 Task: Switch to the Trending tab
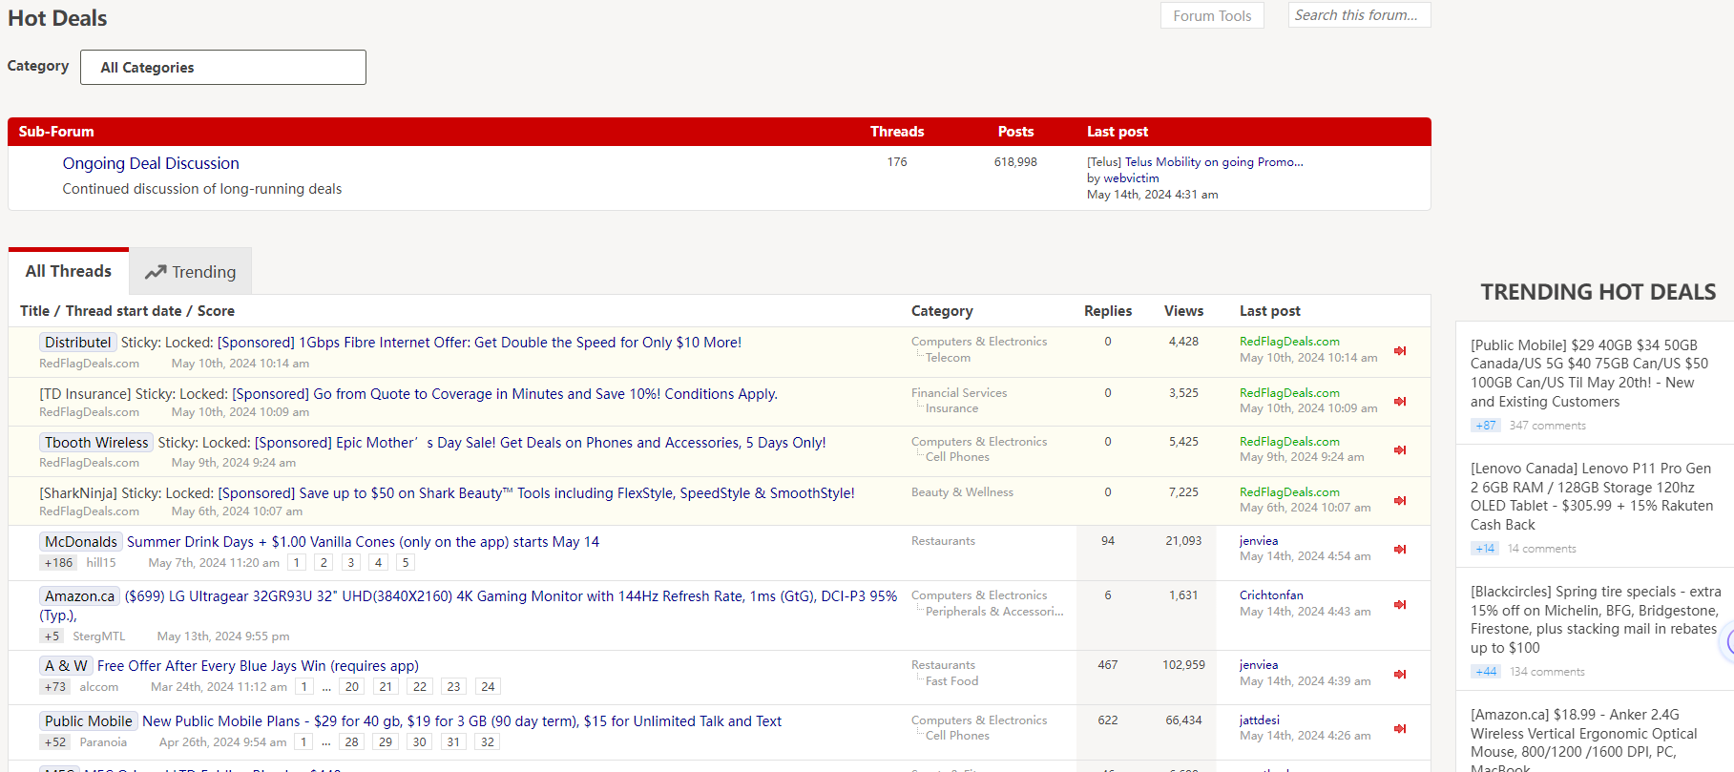[x=191, y=272]
